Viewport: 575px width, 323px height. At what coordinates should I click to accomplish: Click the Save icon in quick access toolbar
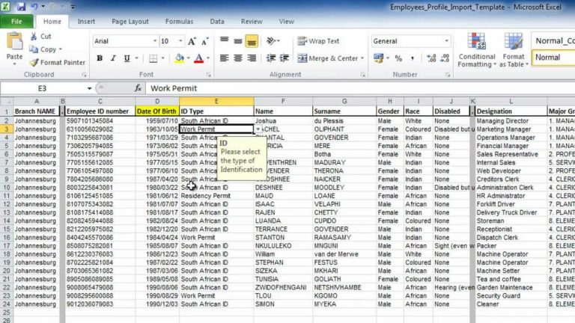pyautogui.click(x=21, y=7)
